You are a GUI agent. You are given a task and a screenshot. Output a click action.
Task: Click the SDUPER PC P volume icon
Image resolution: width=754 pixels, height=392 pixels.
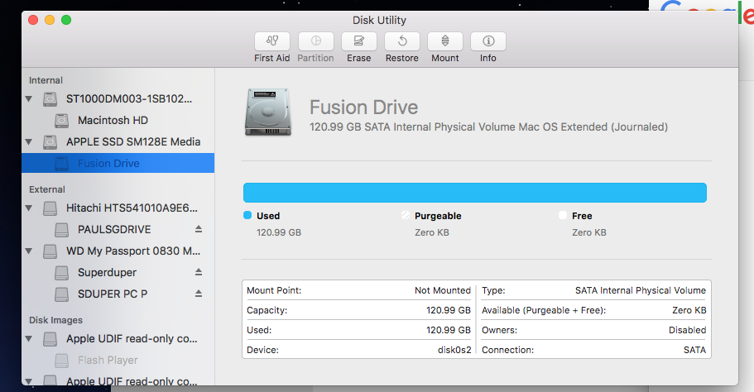click(61, 294)
